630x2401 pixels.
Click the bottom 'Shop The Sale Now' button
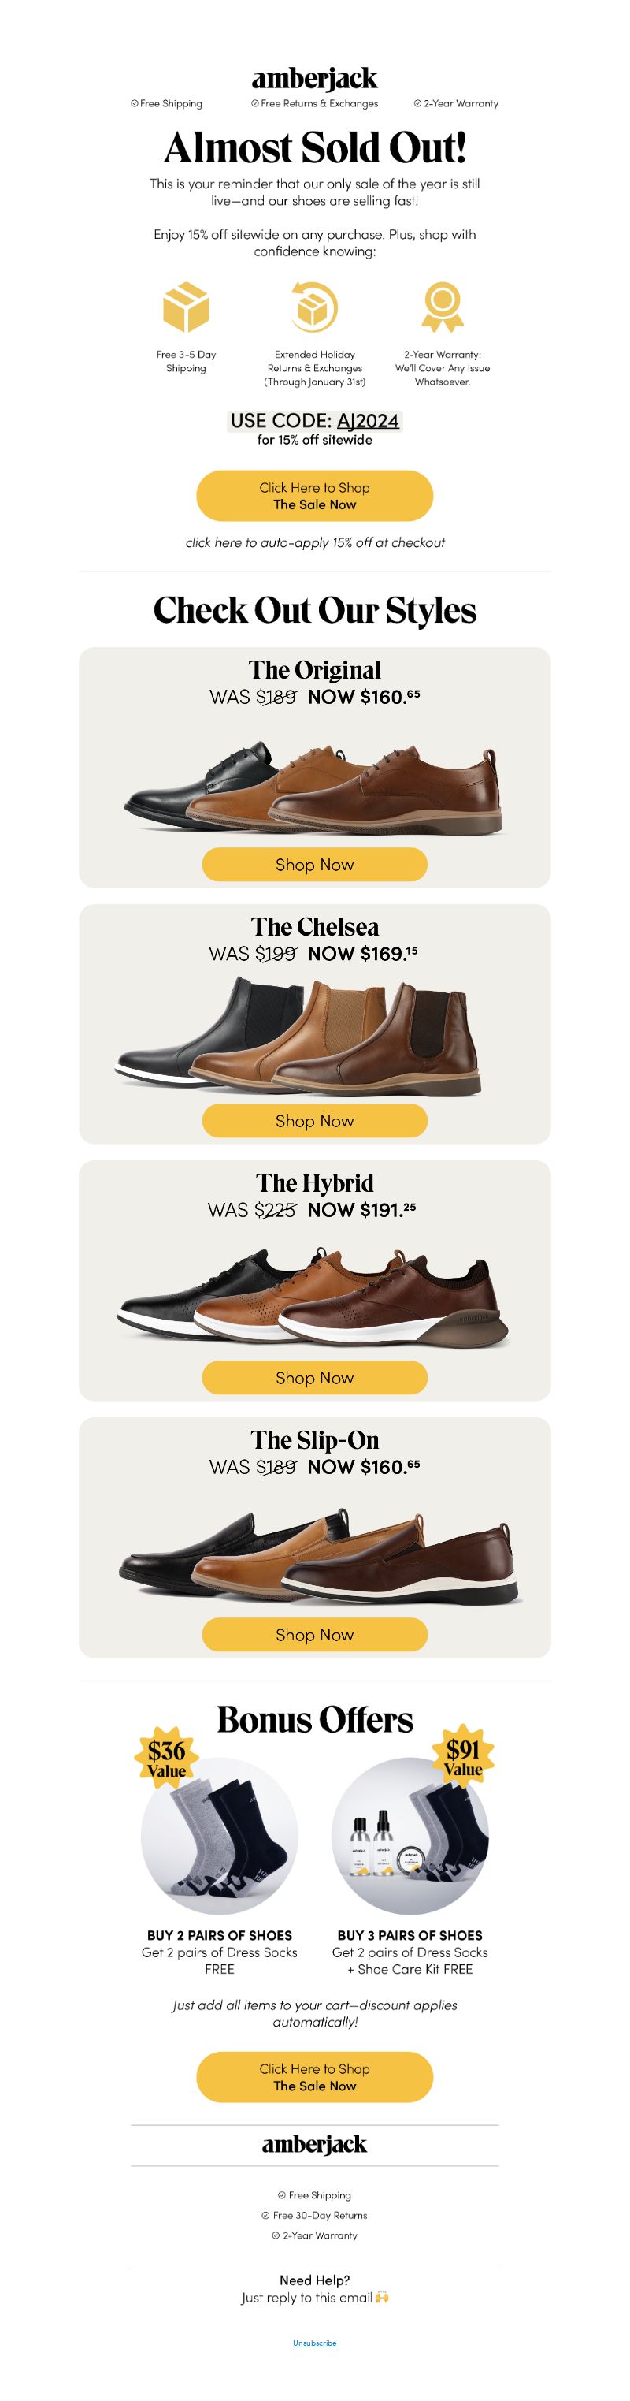(314, 2077)
